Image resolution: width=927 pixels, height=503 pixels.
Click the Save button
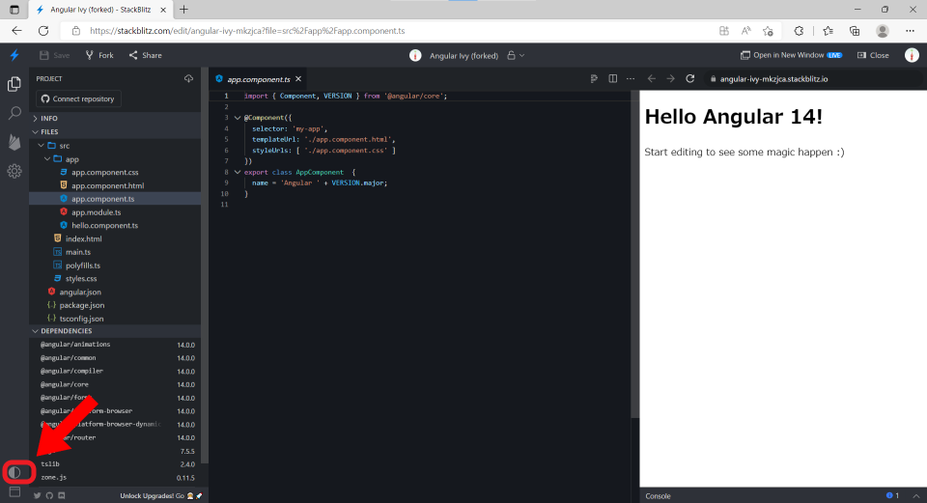tap(54, 55)
